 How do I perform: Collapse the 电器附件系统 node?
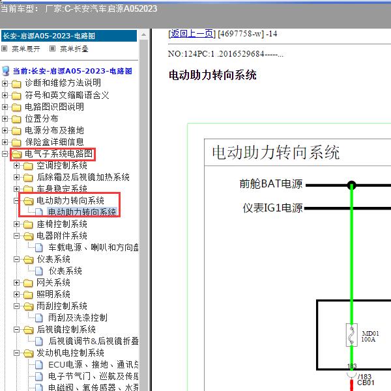click(16, 236)
